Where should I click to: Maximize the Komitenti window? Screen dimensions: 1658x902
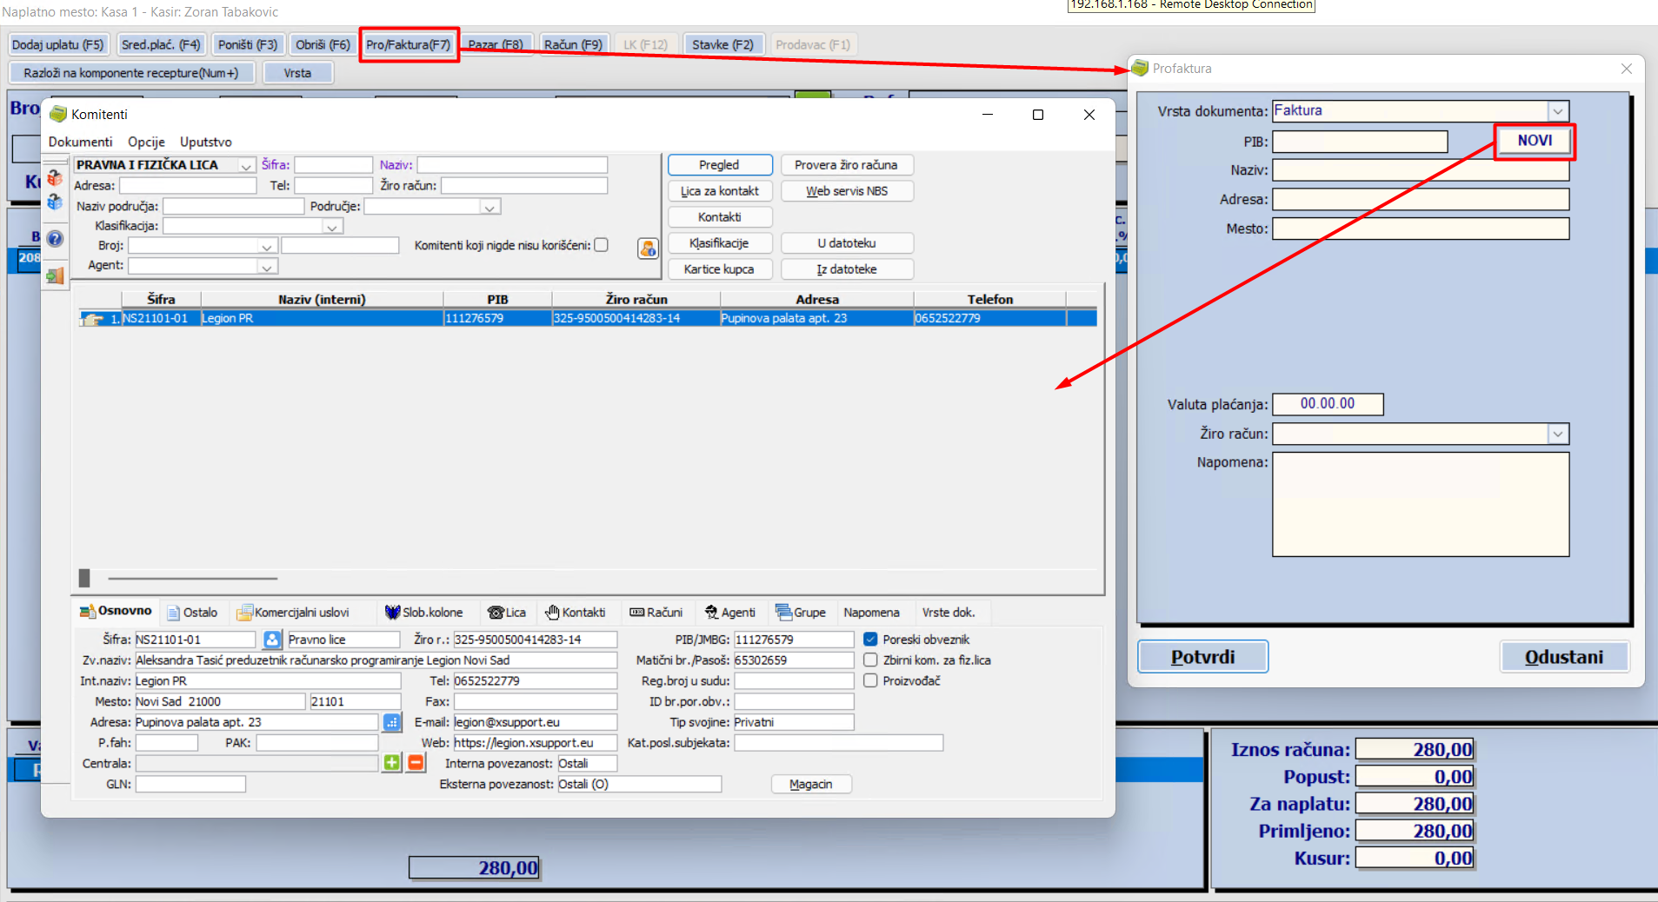(1038, 115)
